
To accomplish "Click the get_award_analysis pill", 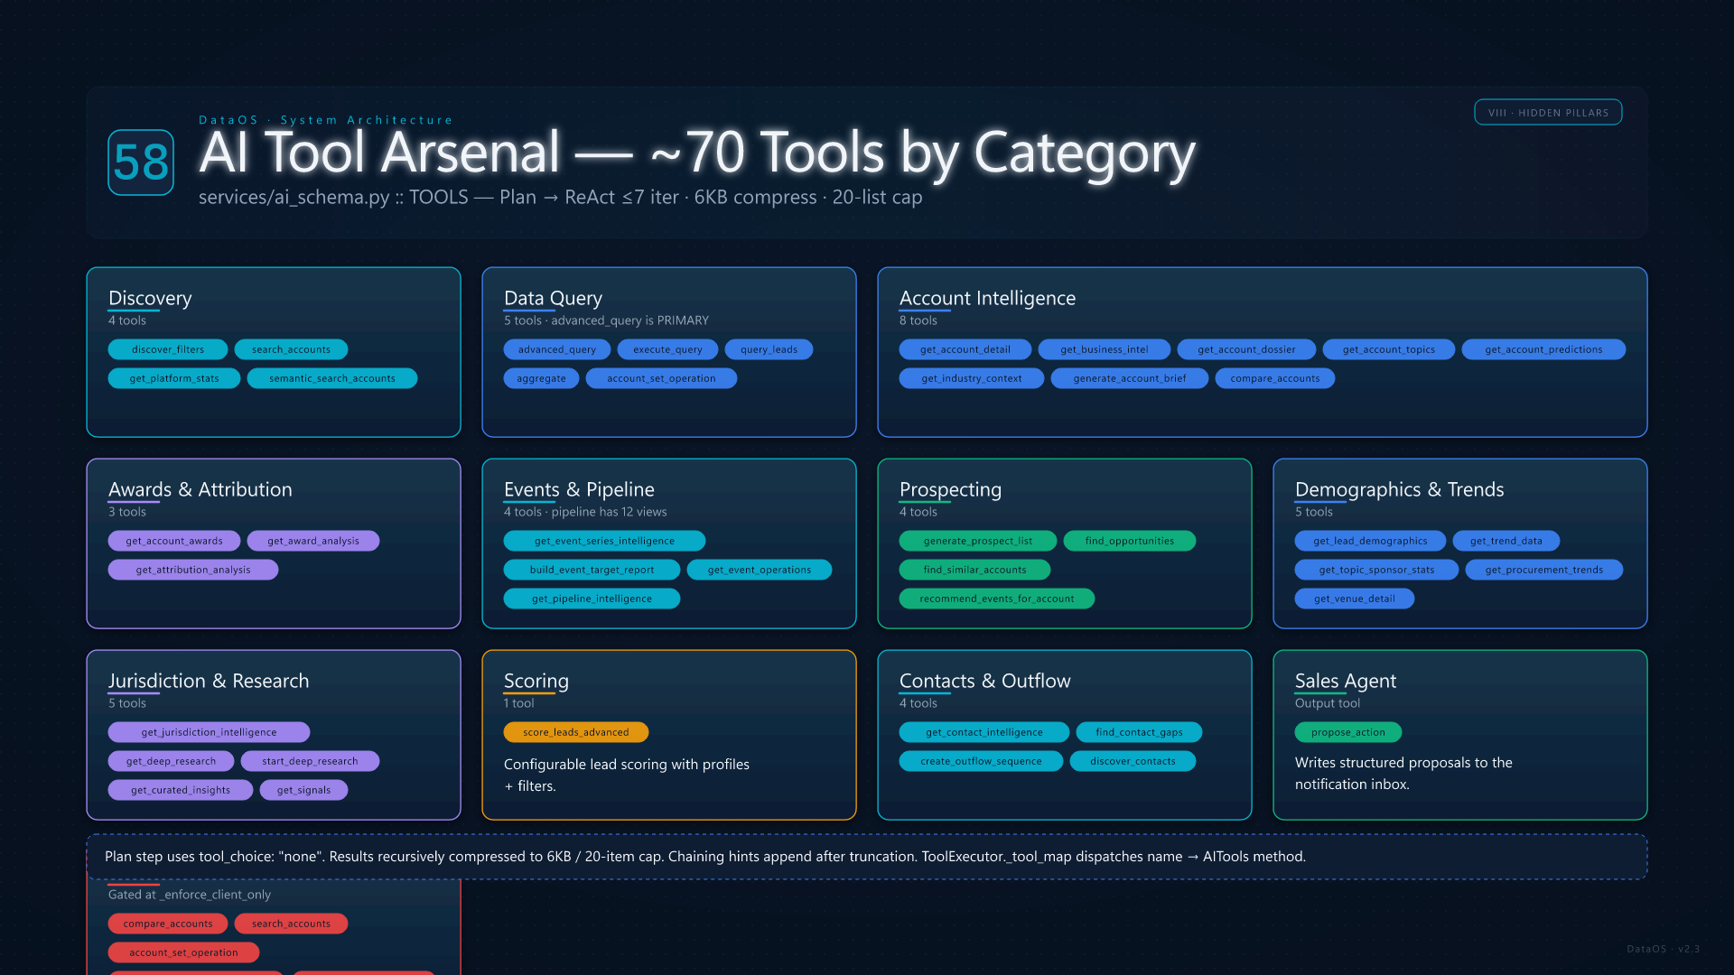I will [x=313, y=541].
